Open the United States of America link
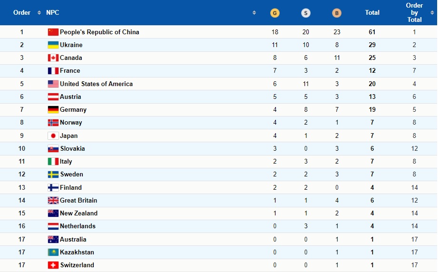Viewport: 440px width, 272px height. 96,84
